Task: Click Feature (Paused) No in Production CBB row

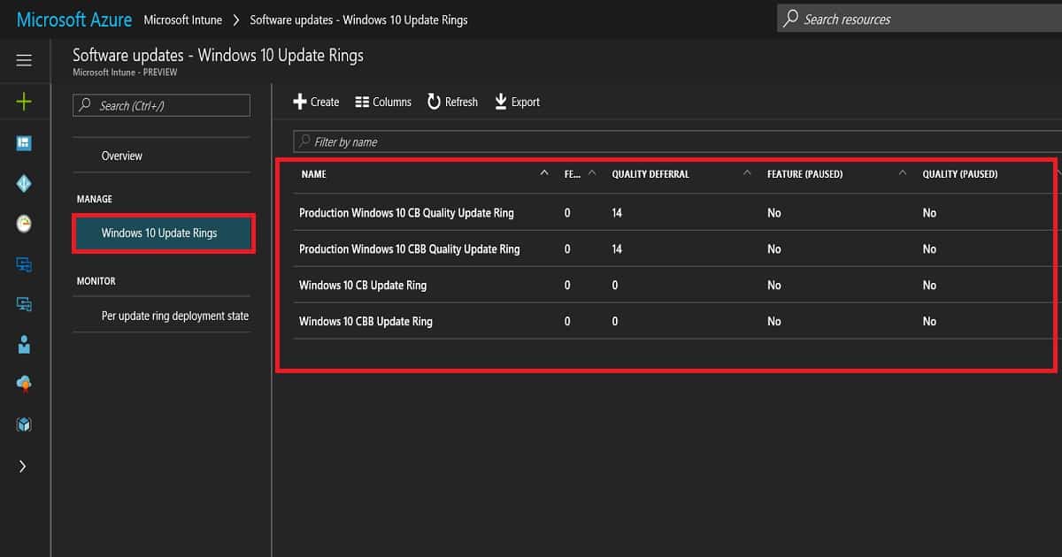Action: click(x=774, y=248)
